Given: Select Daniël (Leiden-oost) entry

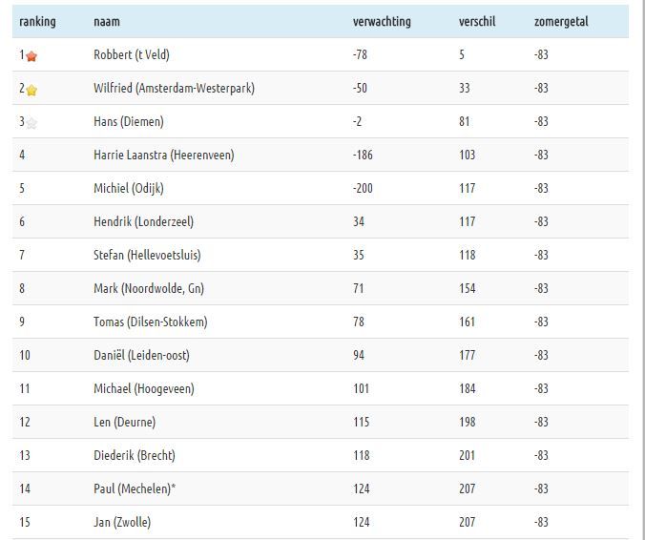Looking at the screenshot, I should 141,355.
